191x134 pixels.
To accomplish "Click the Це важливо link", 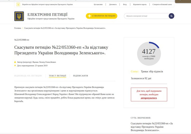I will click(98, 5).
